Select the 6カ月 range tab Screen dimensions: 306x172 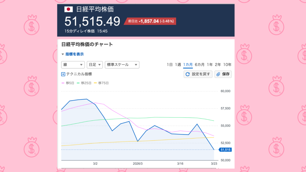[x=199, y=64]
